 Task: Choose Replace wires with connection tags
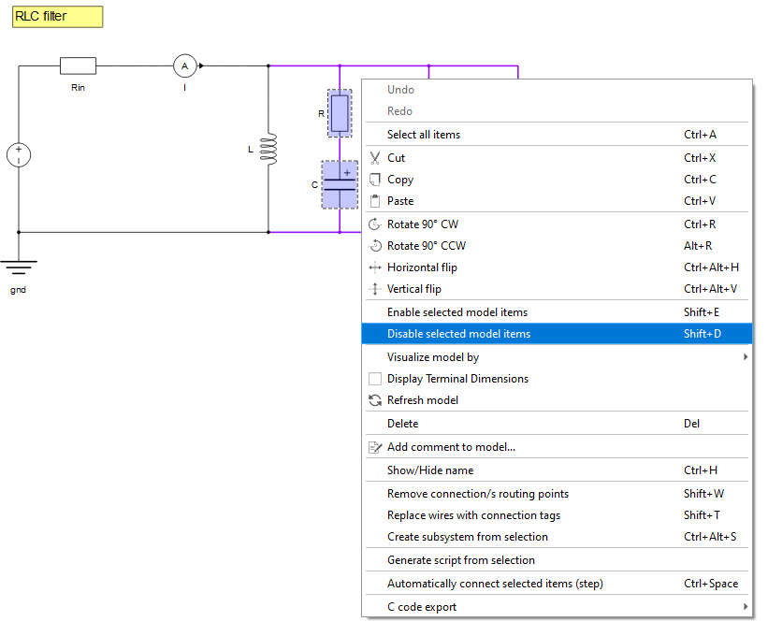(473, 515)
